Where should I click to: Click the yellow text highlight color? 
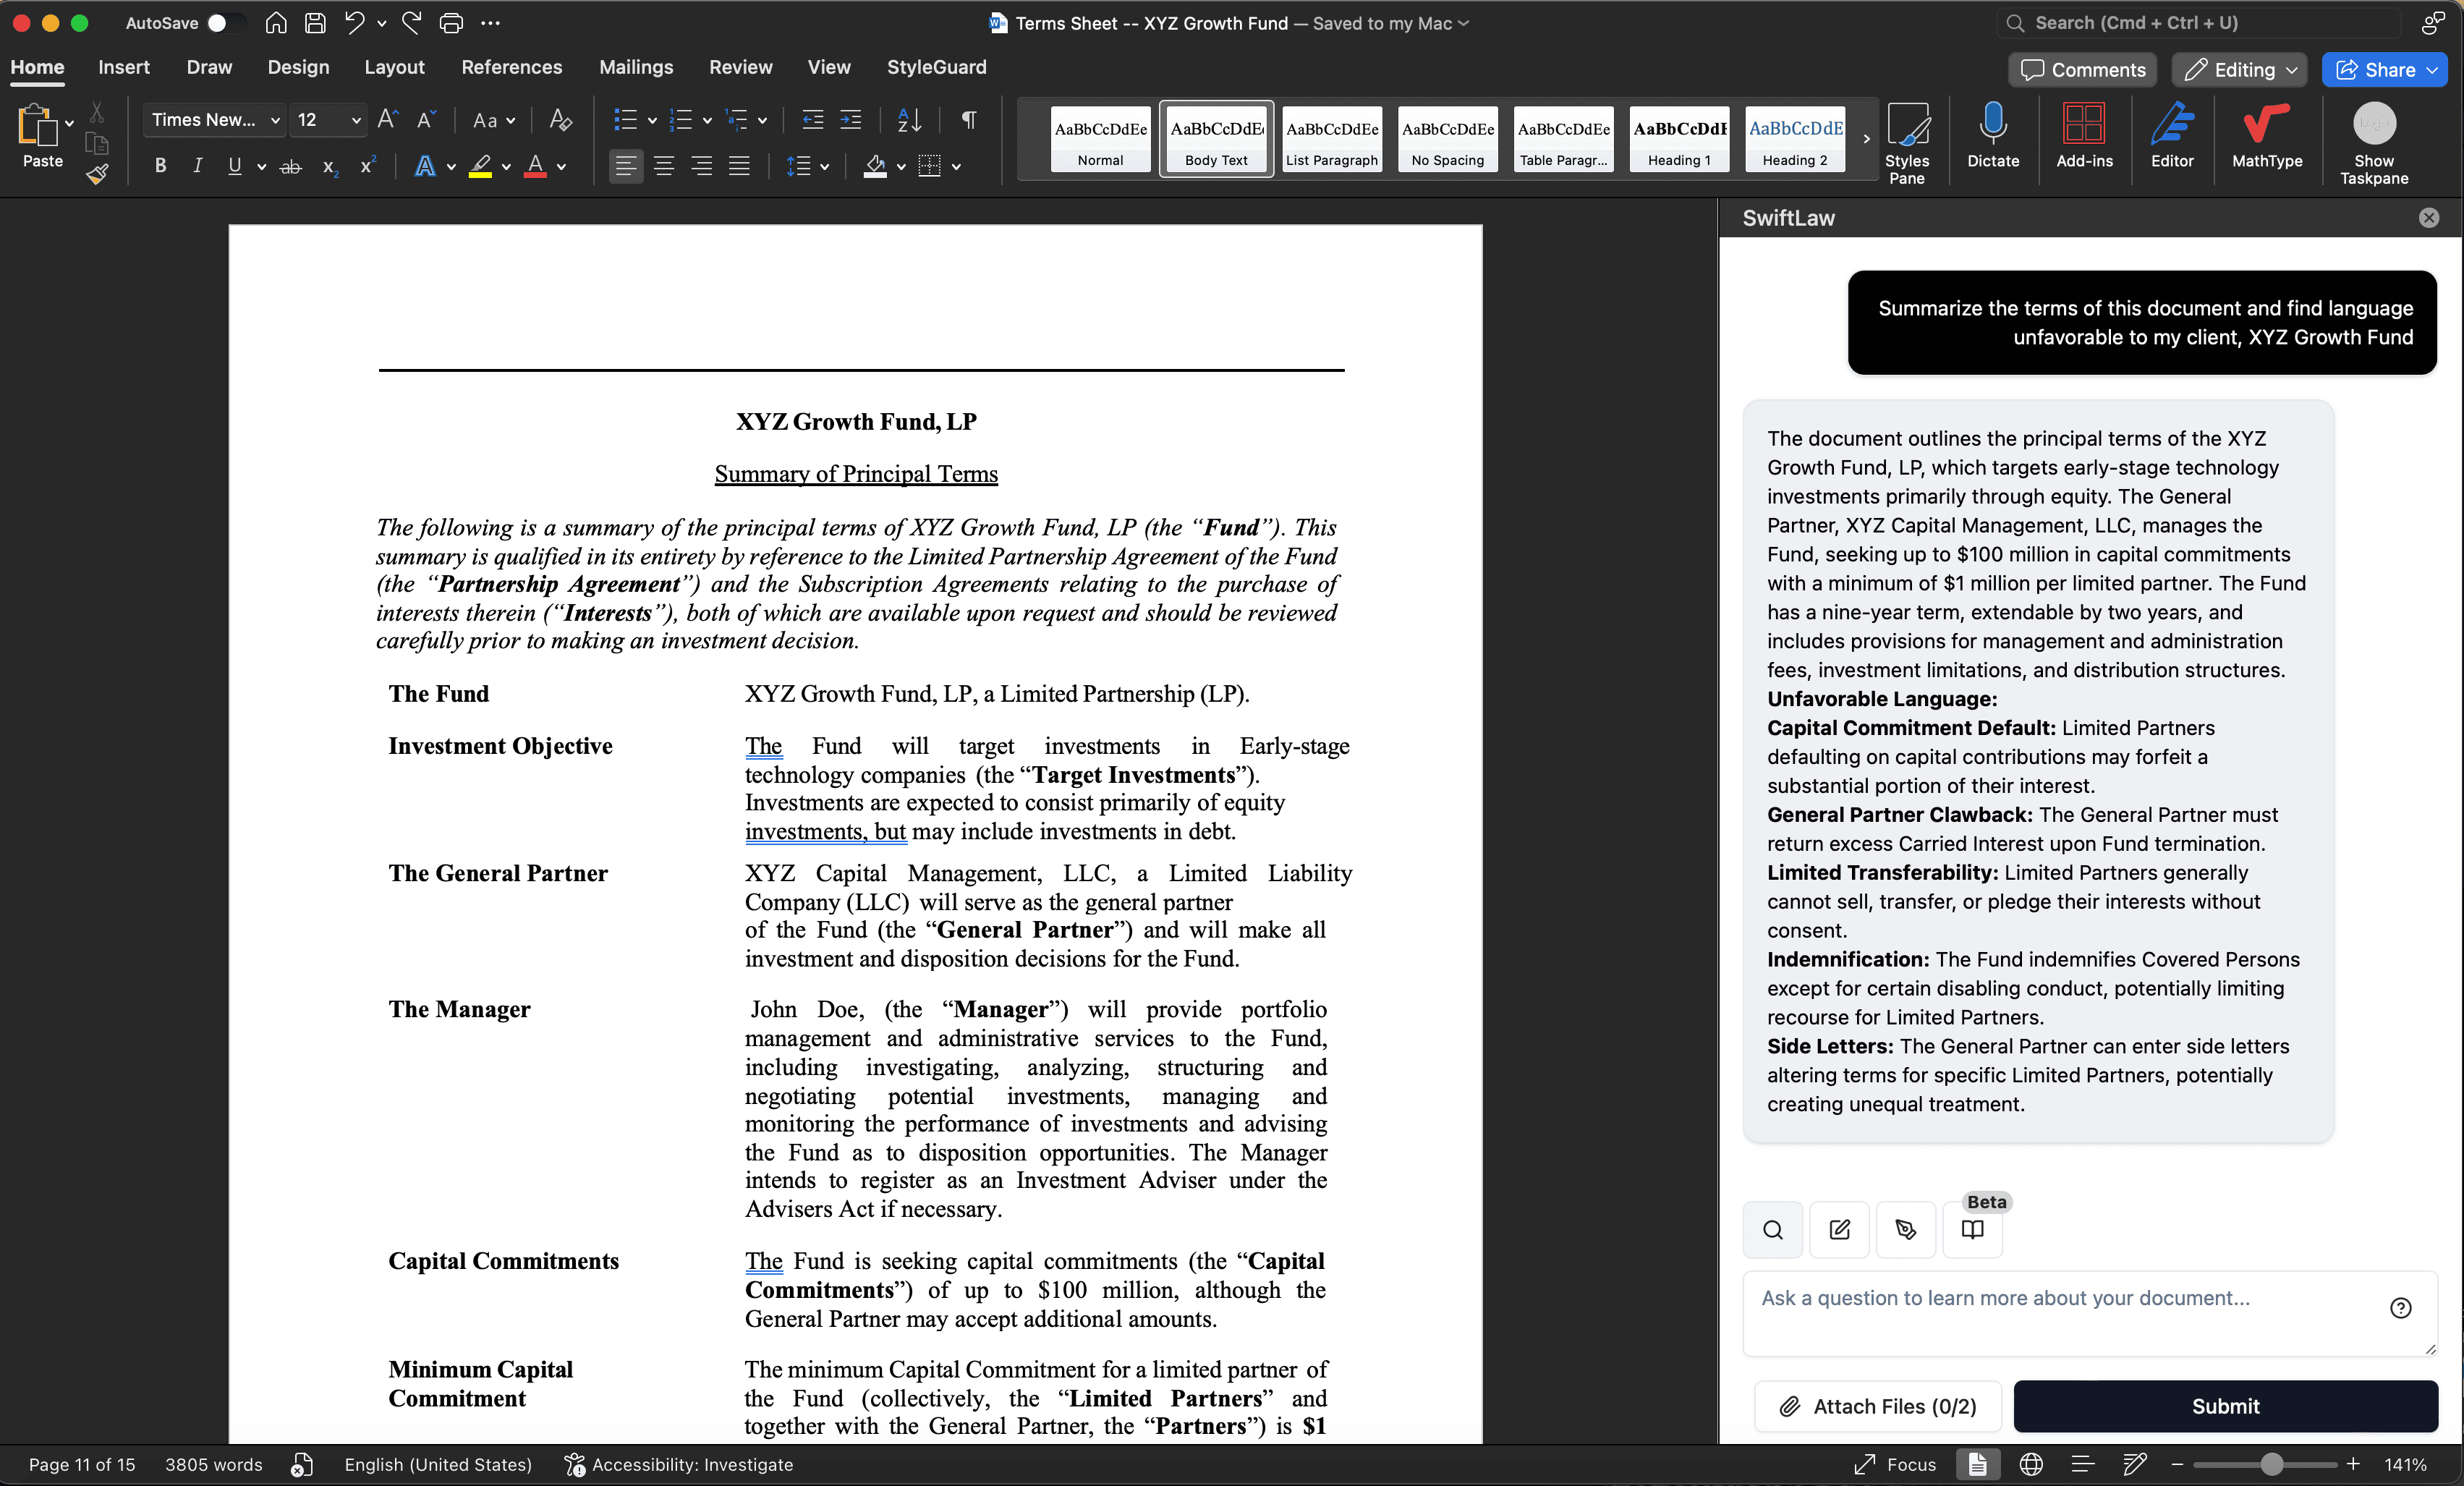480,166
